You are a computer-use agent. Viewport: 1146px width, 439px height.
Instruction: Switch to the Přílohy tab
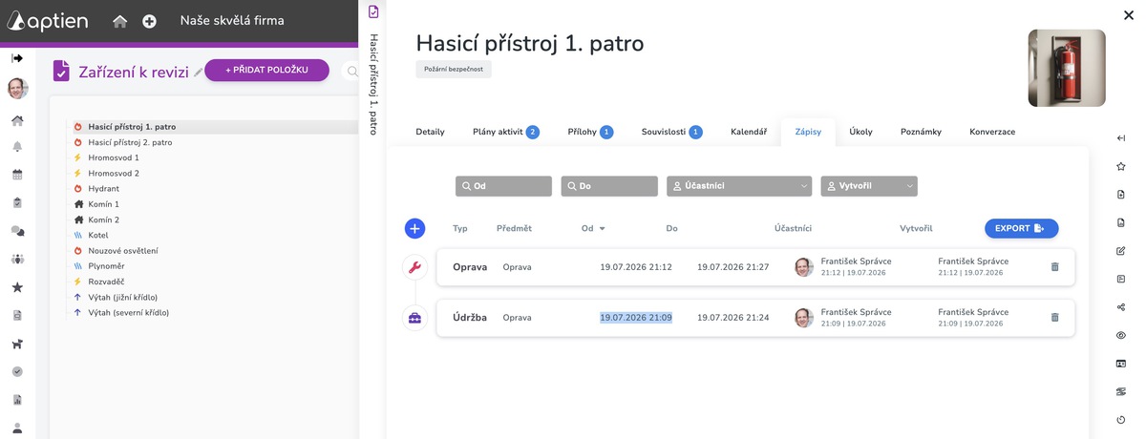click(x=590, y=132)
